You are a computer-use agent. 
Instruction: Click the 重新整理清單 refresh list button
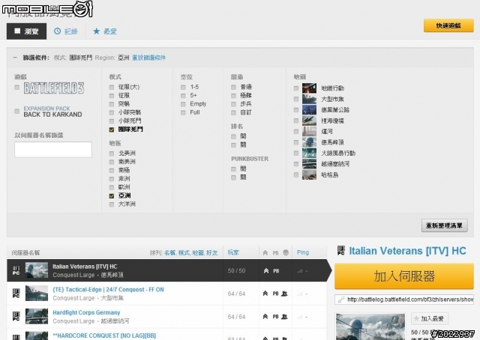(445, 225)
